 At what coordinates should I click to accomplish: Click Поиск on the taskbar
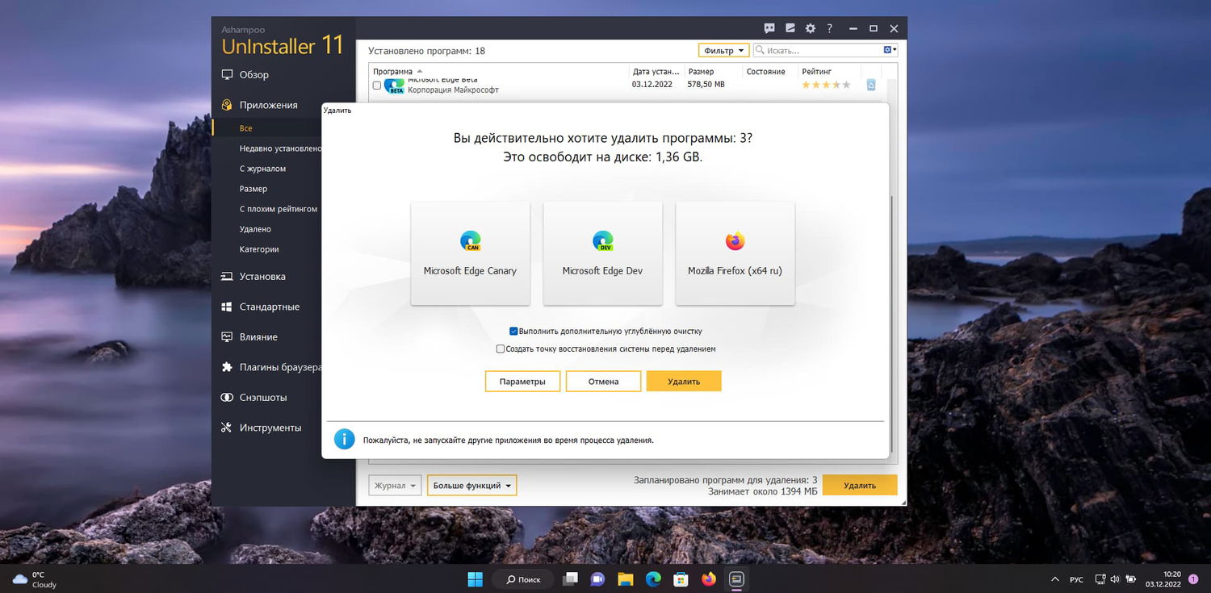pyautogui.click(x=523, y=578)
